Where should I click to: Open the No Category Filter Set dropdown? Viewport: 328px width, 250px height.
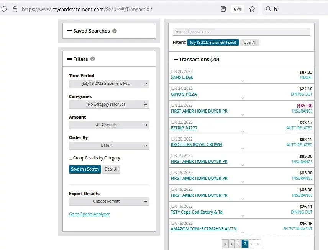point(109,104)
